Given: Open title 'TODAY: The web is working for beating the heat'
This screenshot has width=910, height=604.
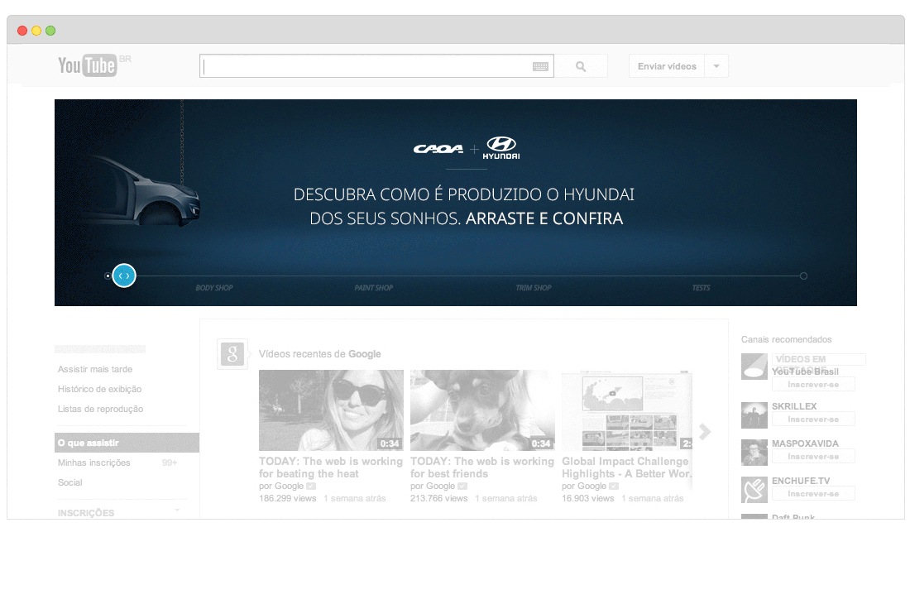Looking at the screenshot, I should (x=331, y=467).
